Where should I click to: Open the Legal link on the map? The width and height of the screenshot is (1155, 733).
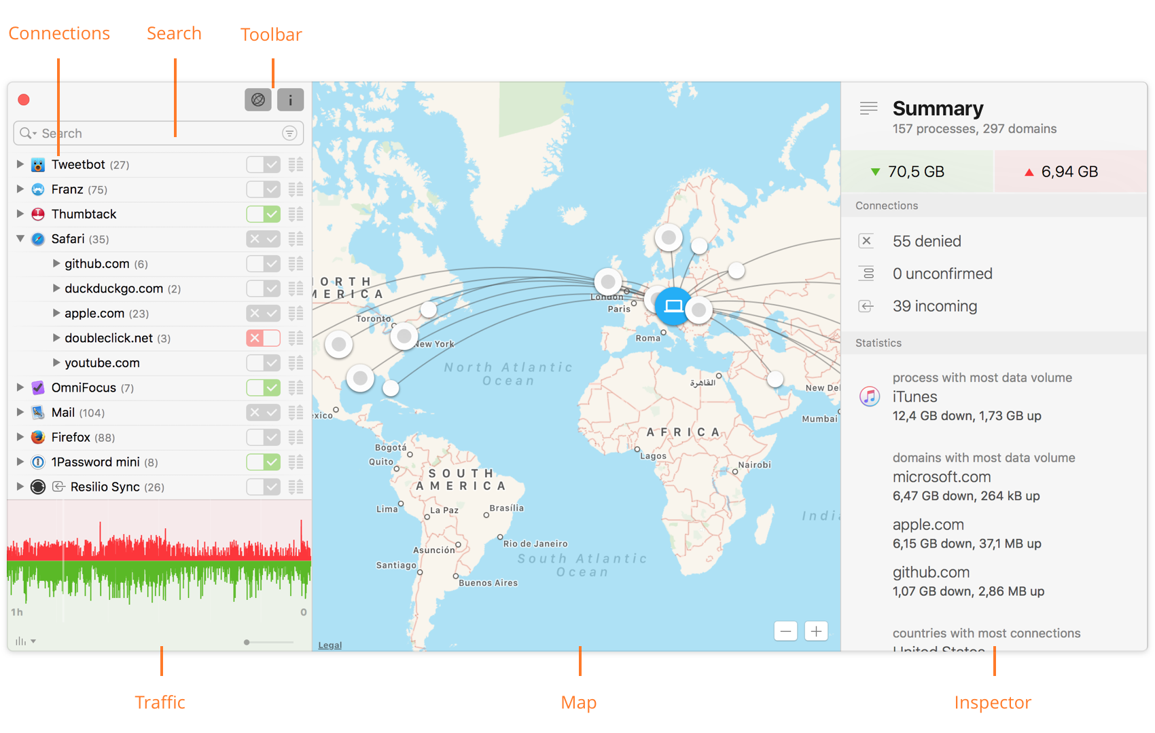[330, 645]
